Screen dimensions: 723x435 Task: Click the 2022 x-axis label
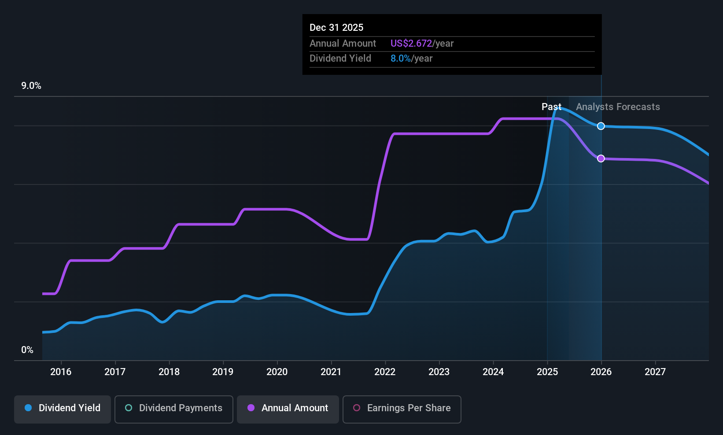coord(385,372)
